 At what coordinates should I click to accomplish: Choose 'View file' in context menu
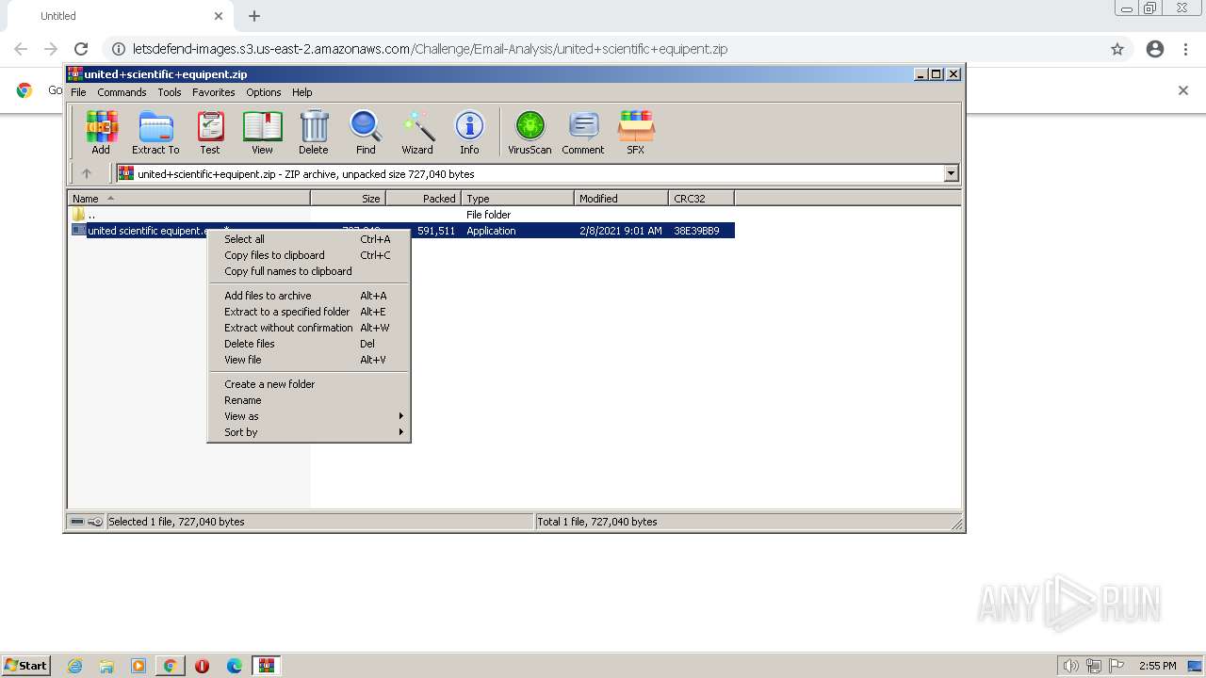click(309, 360)
